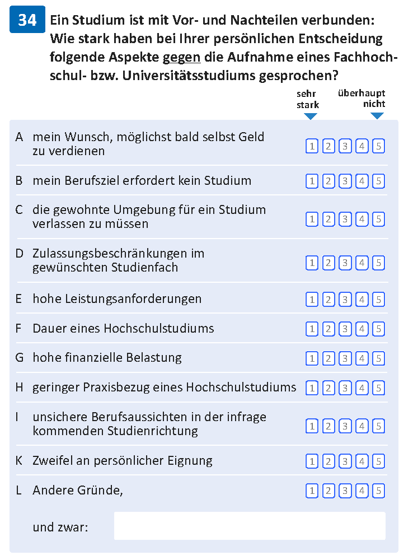
Task: Choose rating 3 for row C gewohnte Umgebung
Action: (345, 220)
